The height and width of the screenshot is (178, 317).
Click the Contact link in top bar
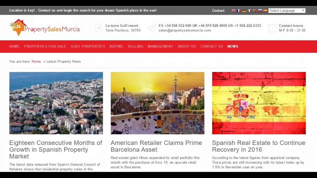coord(218,11)
